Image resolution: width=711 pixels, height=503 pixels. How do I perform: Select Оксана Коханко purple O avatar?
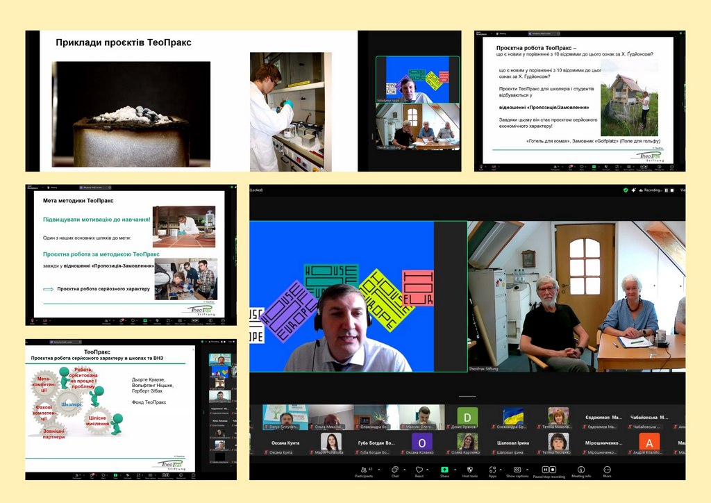click(422, 443)
